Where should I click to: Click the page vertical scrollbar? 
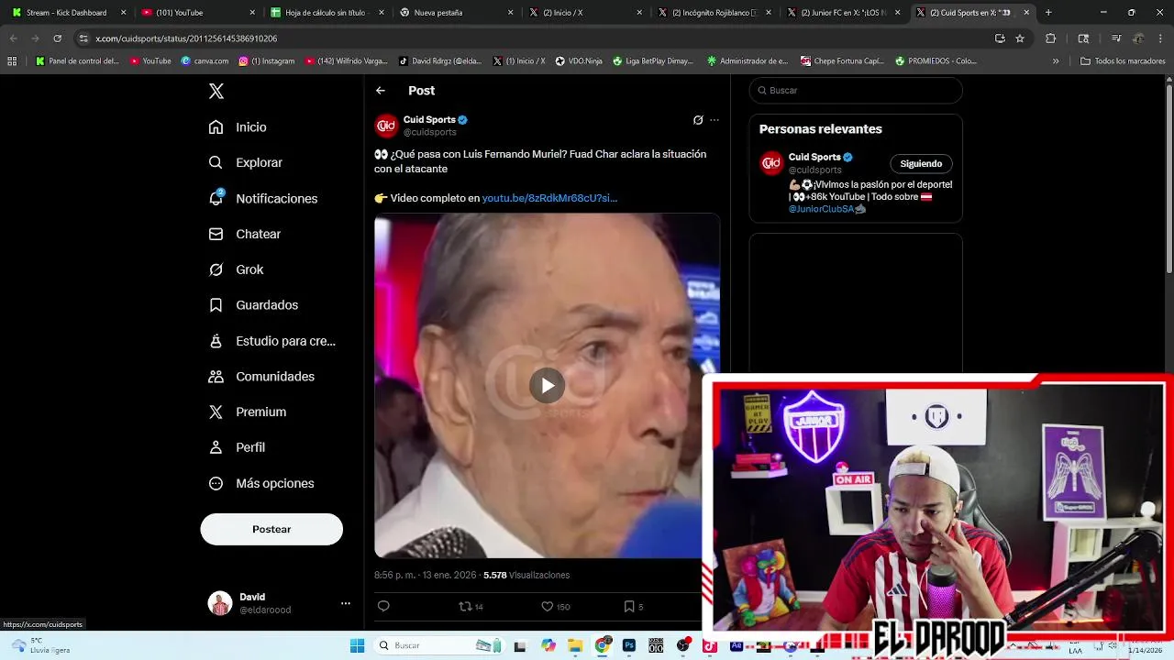coord(1168,179)
